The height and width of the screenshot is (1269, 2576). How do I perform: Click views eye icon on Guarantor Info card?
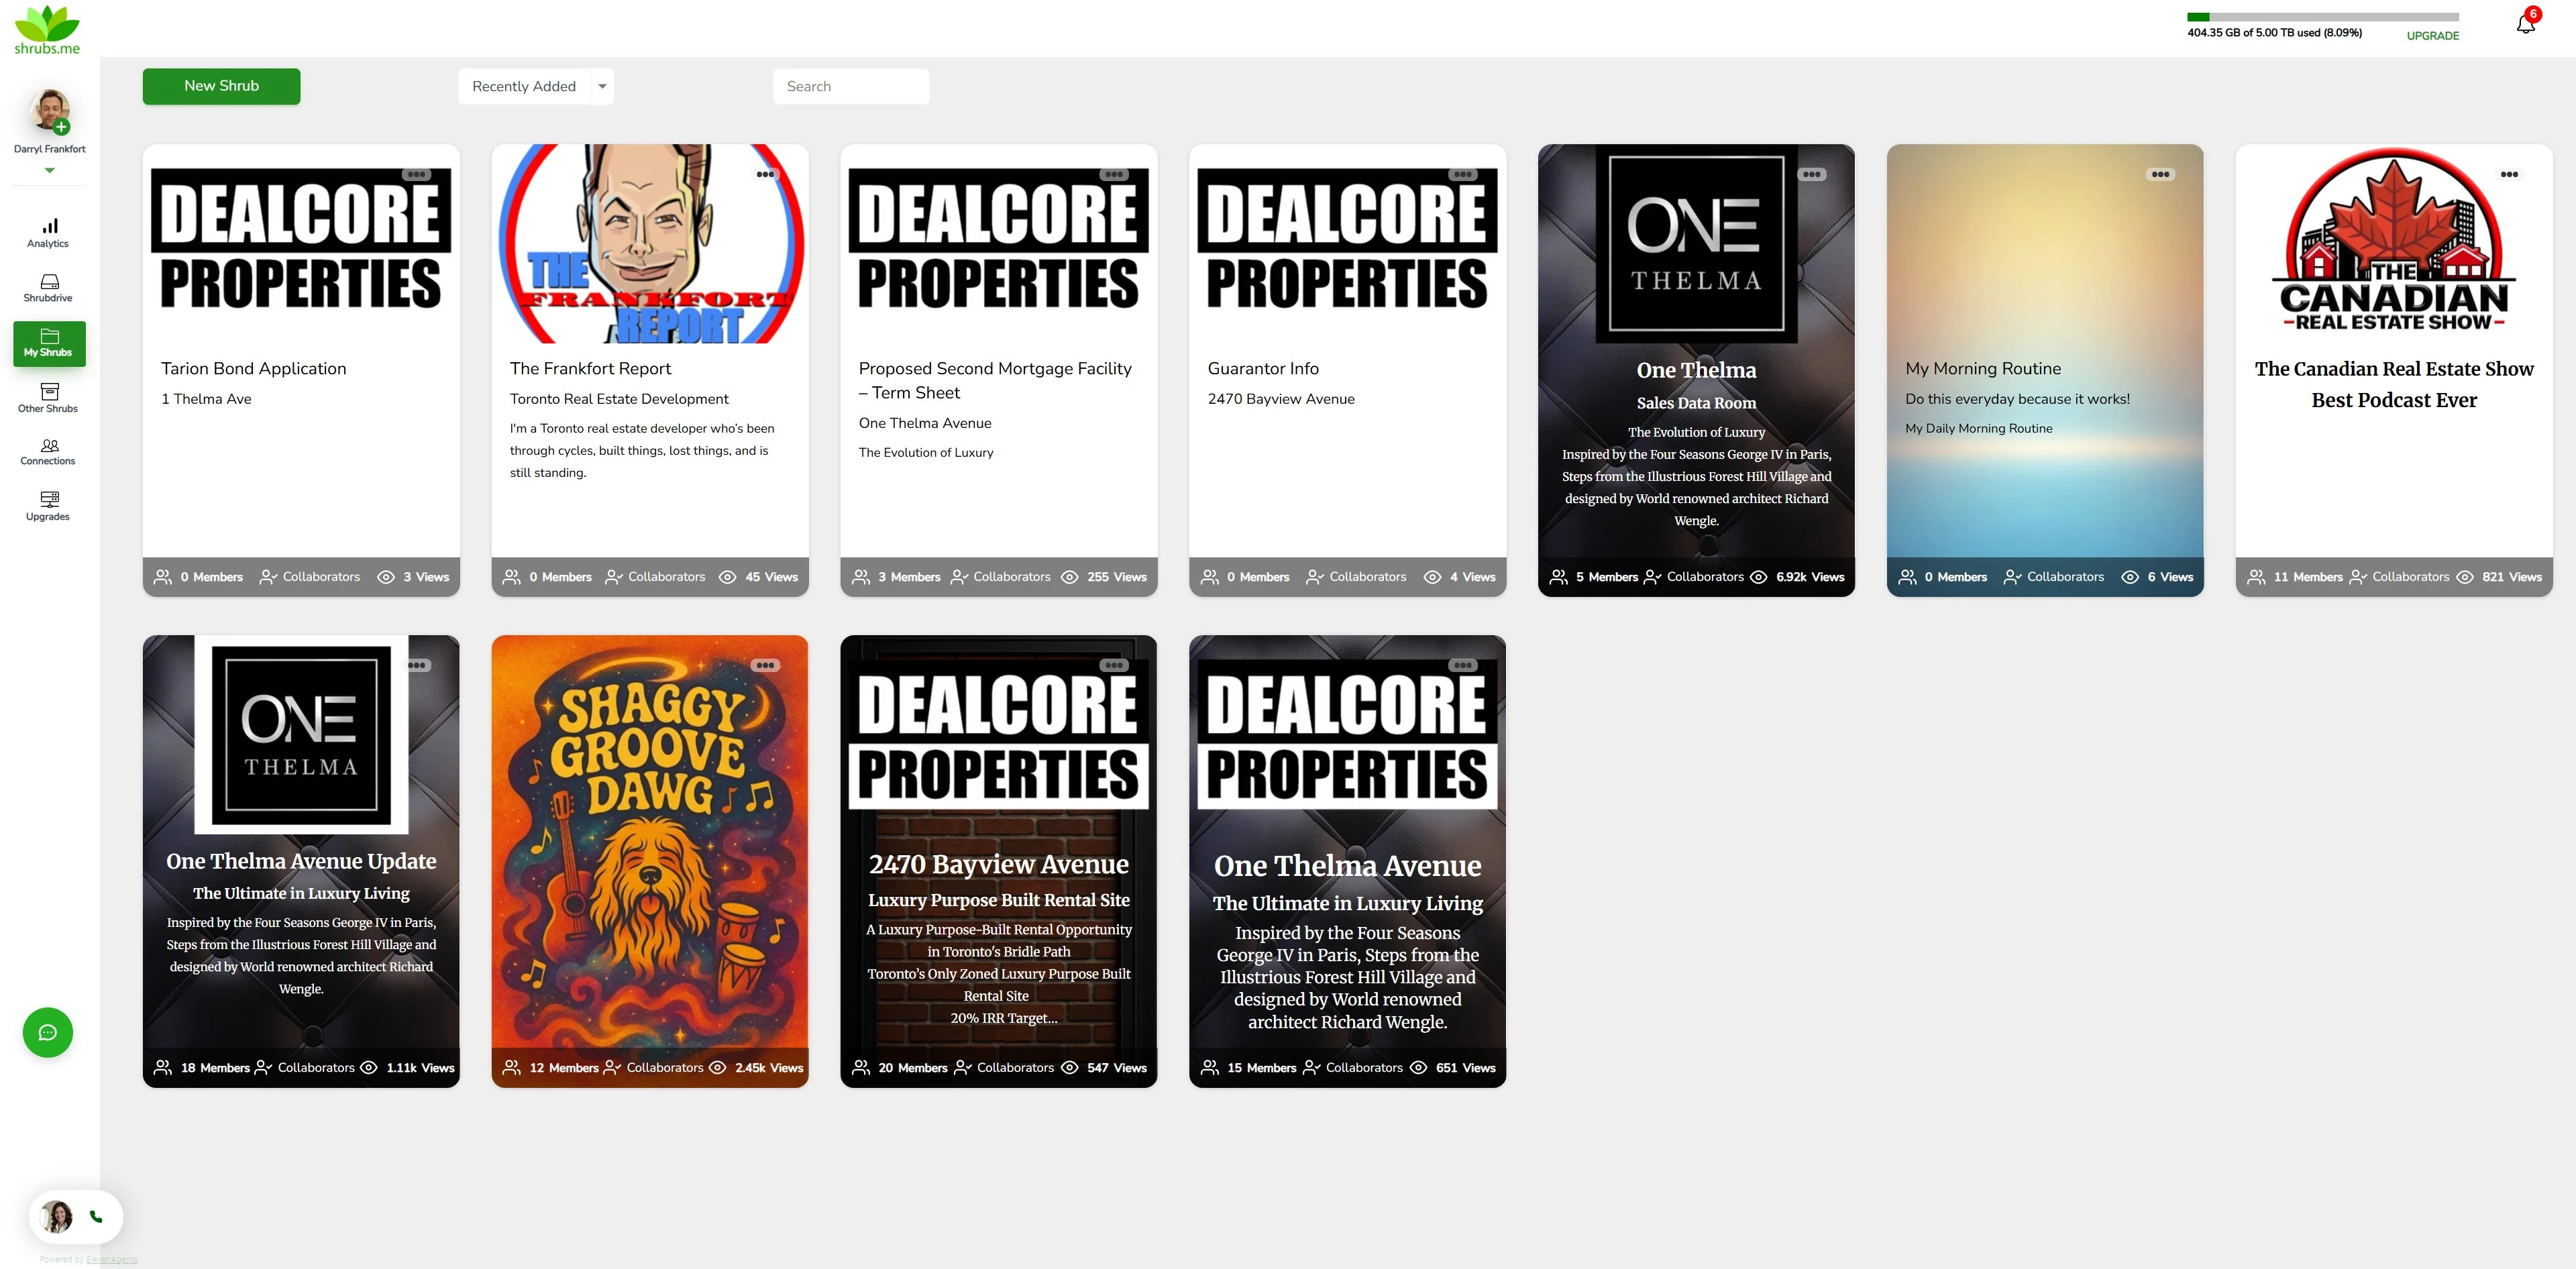1433,577
